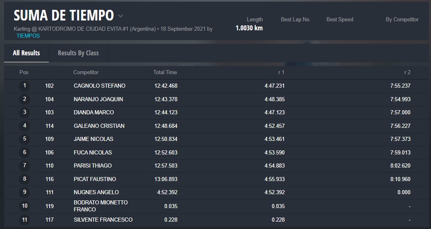Viewport: 431px width, 229px height.
Task: Click position 11 badge icon
Action: point(25,220)
